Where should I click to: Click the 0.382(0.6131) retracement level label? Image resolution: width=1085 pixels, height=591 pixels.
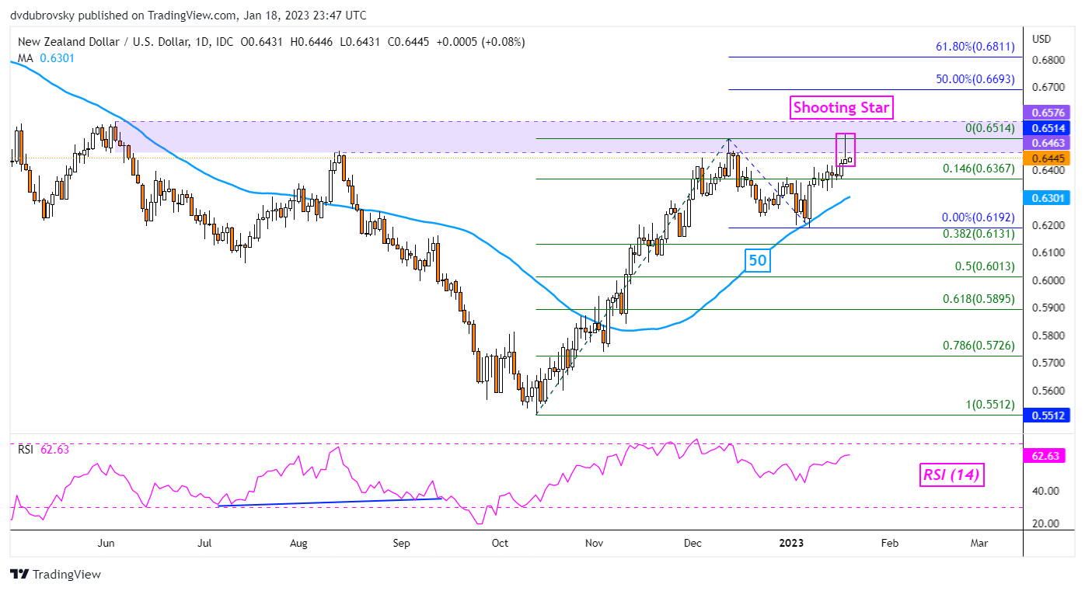point(979,233)
